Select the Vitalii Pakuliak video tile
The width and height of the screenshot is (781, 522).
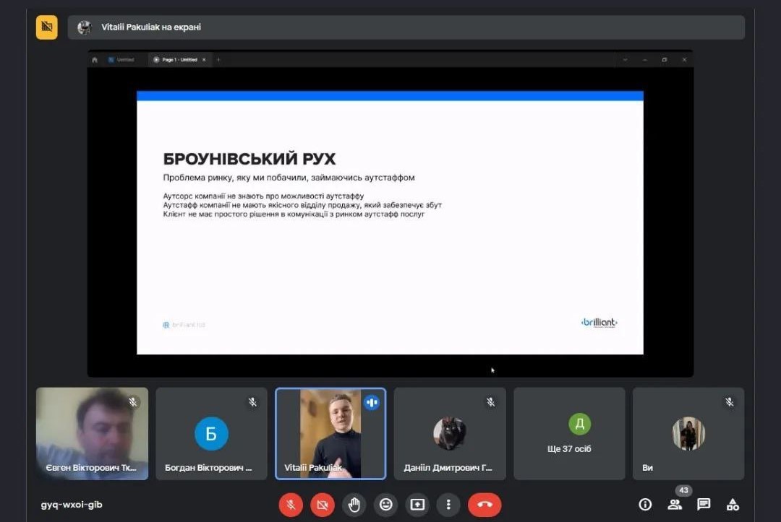coord(330,433)
